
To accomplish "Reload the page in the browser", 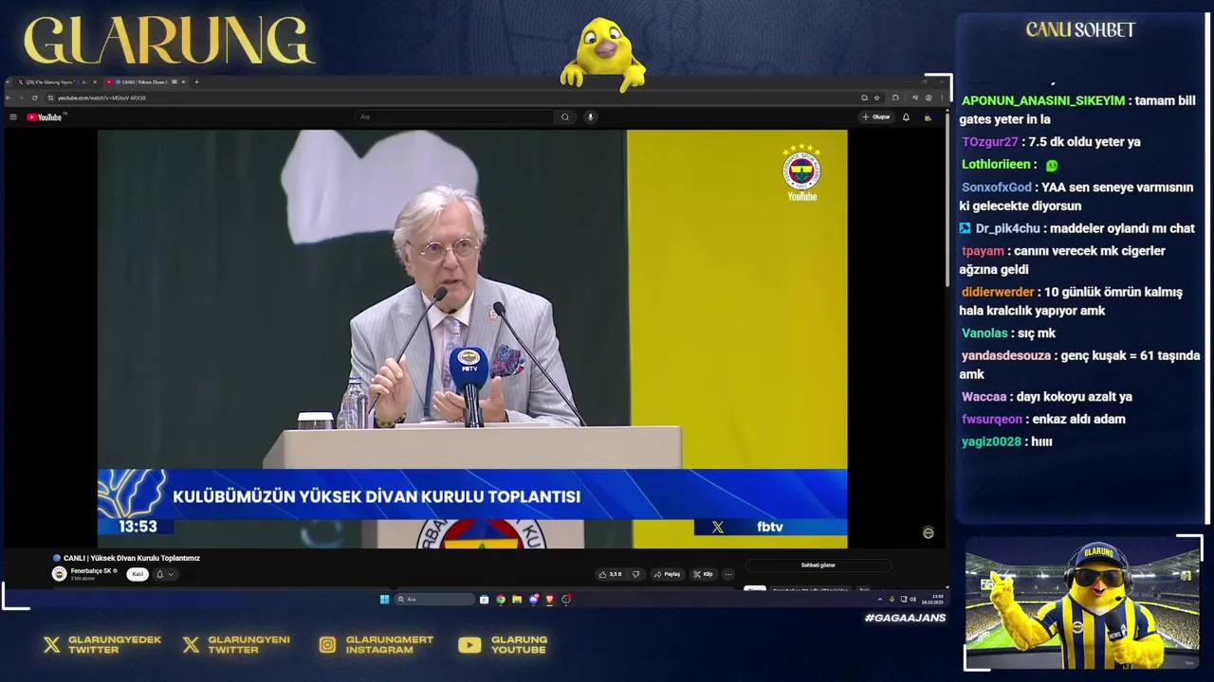I will tap(35, 98).
